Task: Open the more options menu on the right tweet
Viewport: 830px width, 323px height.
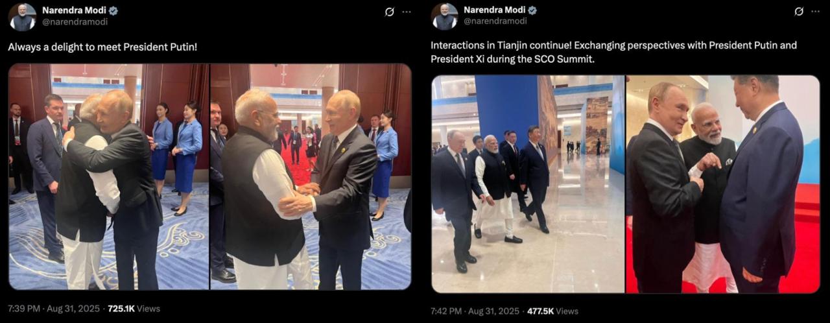Action: pyautogui.click(x=816, y=12)
